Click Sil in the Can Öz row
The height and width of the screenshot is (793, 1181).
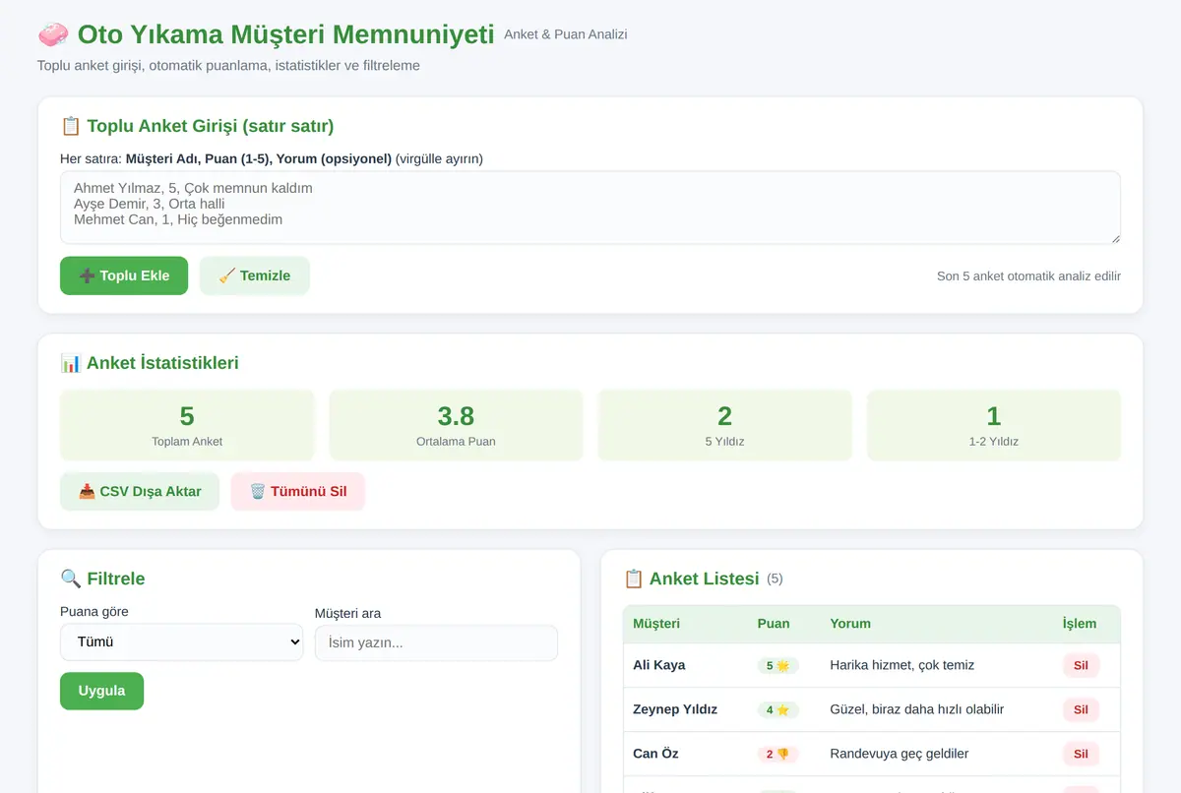pyautogui.click(x=1081, y=754)
